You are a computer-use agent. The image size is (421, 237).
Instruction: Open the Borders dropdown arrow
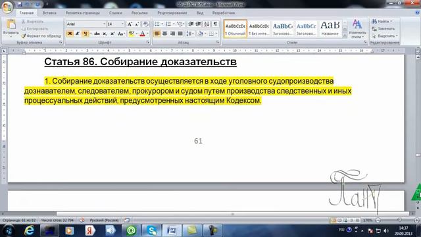click(x=216, y=34)
